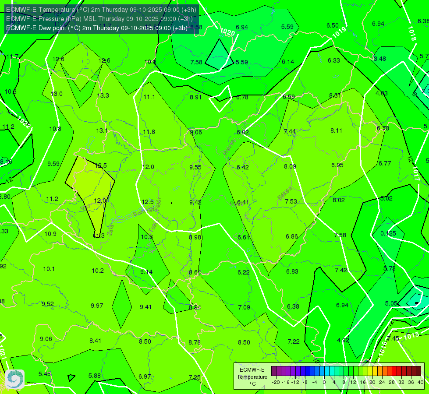This screenshot has height=394, width=429.
Task: Click the Tolna county label
Action: pyautogui.click(x=153, y=225)
